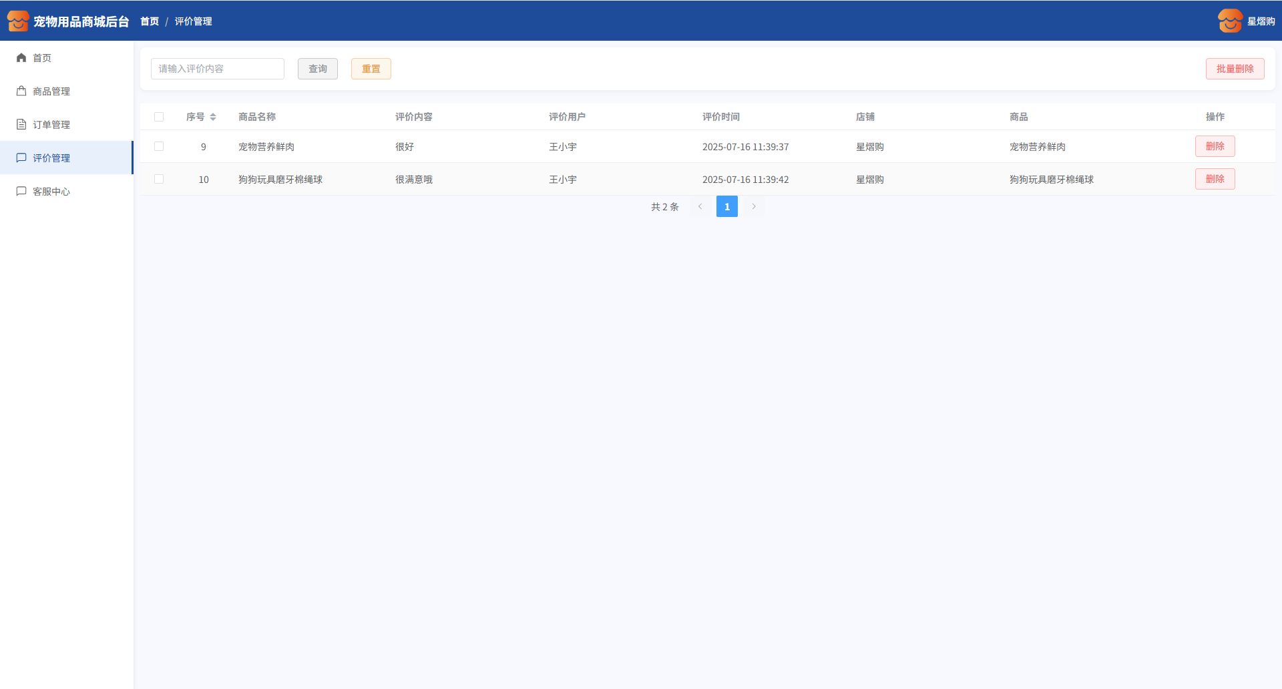Toggle the select-all header checkbox

pos(159,117)
